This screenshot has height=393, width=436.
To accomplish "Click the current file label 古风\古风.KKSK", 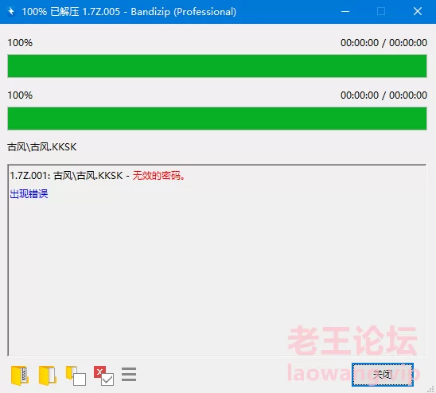I will (42, 147).
